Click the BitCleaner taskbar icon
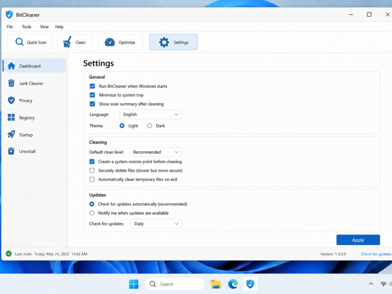This screenshot has height=294, width=392. click(250, 284)
